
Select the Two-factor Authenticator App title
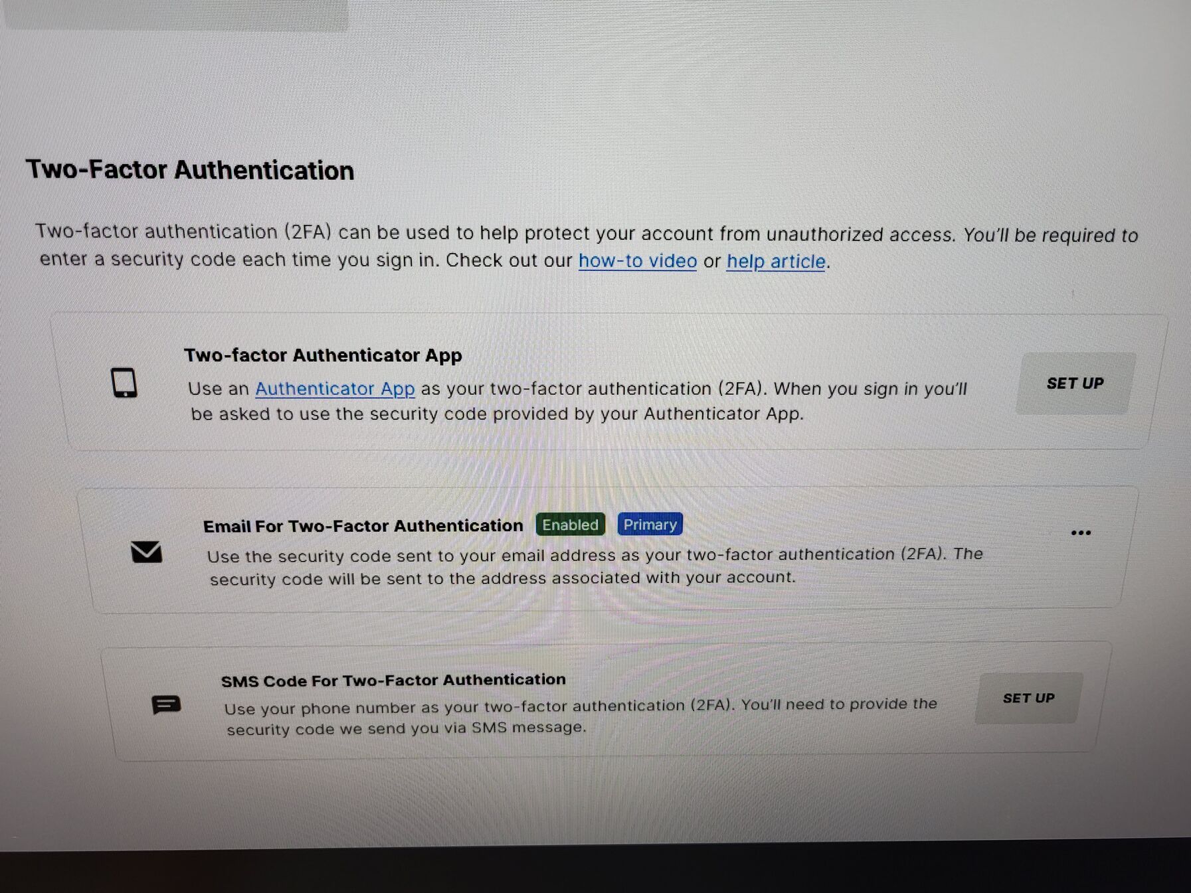(x=323, y=355)
